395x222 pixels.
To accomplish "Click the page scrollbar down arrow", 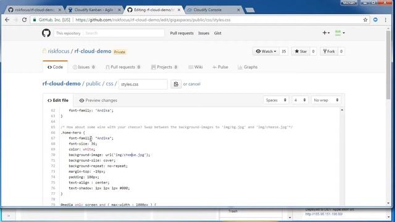I will 388,203.
